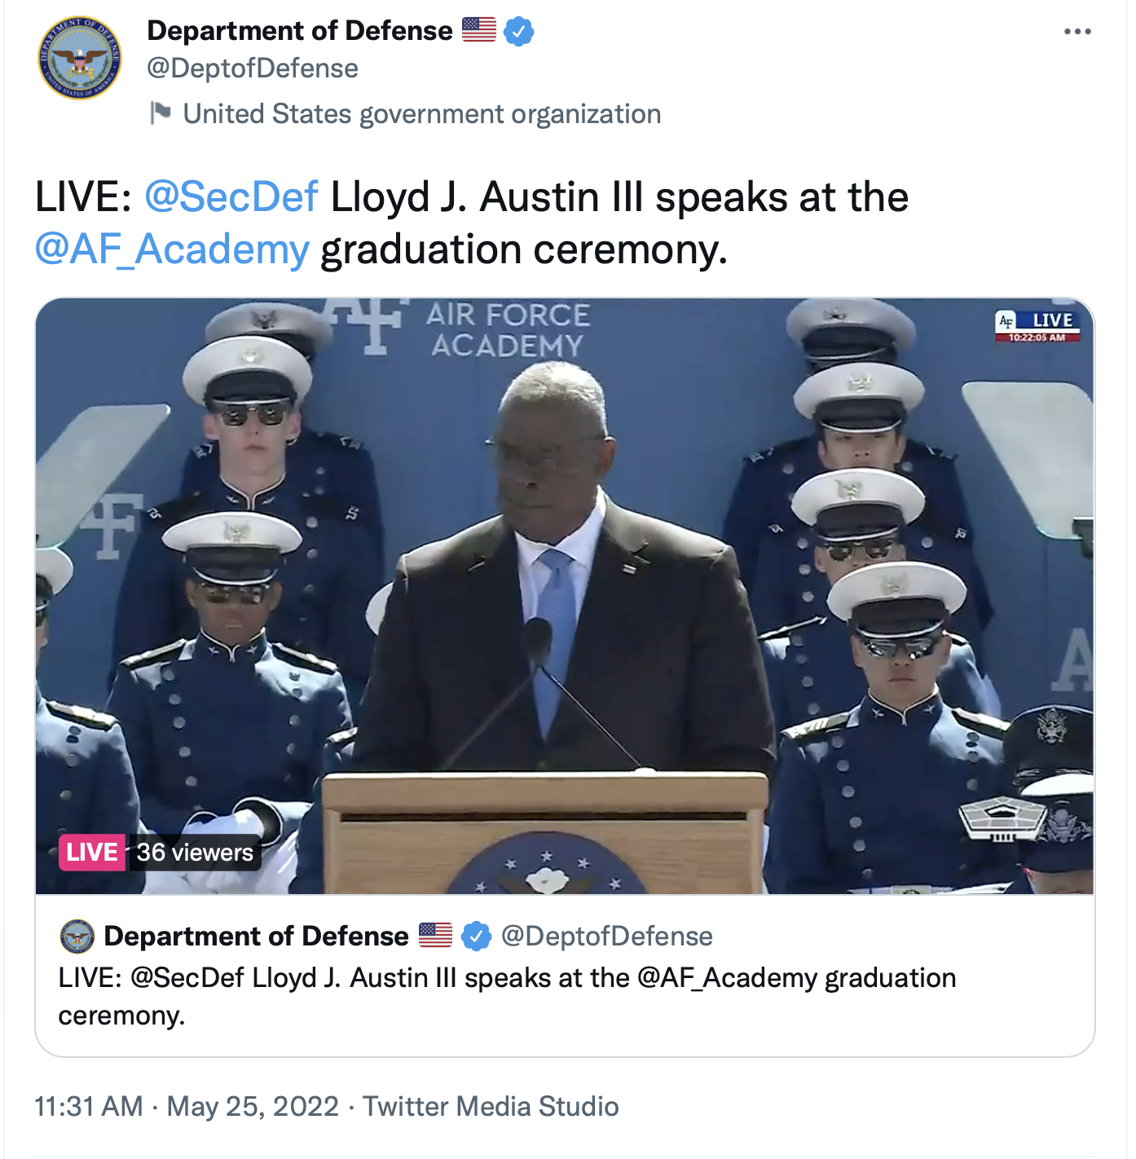Click the Department of Defense profile avatar

coord(80,58)
